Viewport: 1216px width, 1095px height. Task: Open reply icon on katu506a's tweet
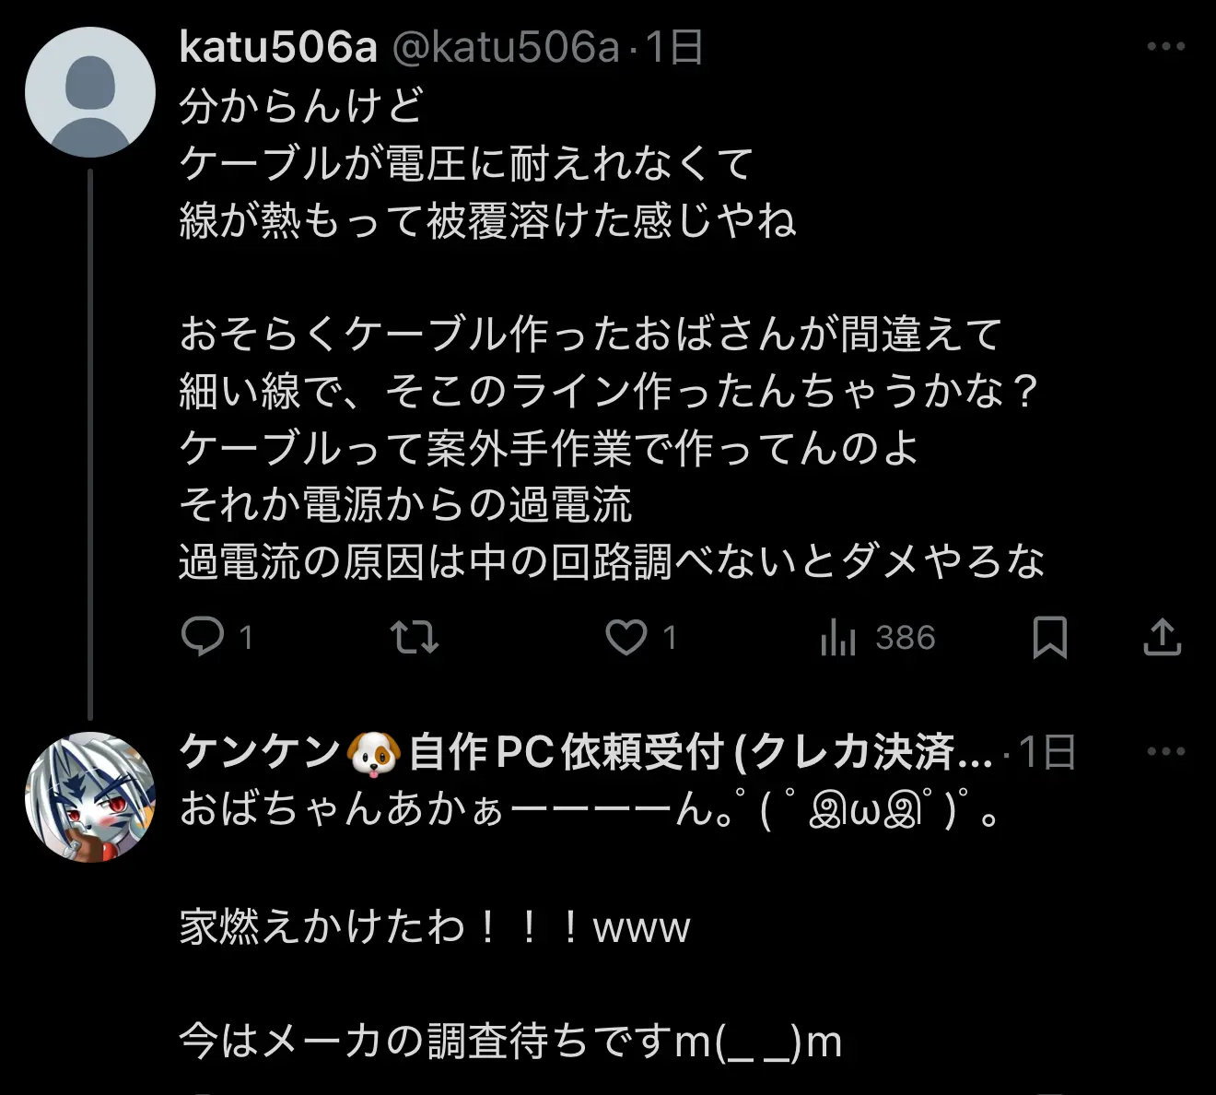tap(203, 637)
